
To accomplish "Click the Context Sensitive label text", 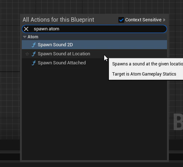I will tap(143, 20).
